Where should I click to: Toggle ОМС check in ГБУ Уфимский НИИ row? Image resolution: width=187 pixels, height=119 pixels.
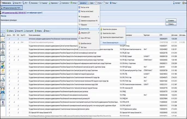click(x=18, y=112)
